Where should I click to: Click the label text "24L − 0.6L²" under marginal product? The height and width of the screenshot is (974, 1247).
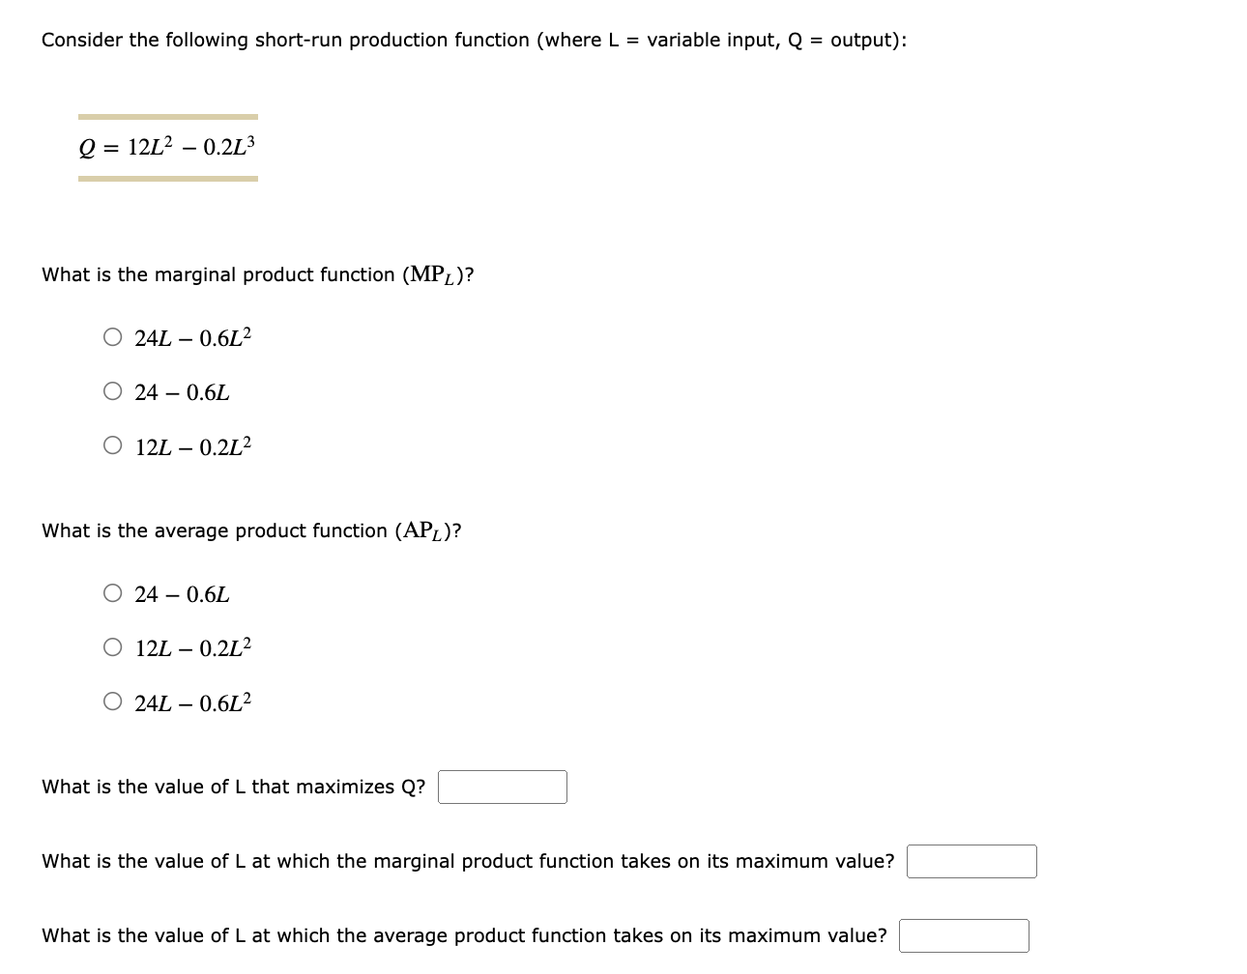pyautogui.click(x=191, y=336)
